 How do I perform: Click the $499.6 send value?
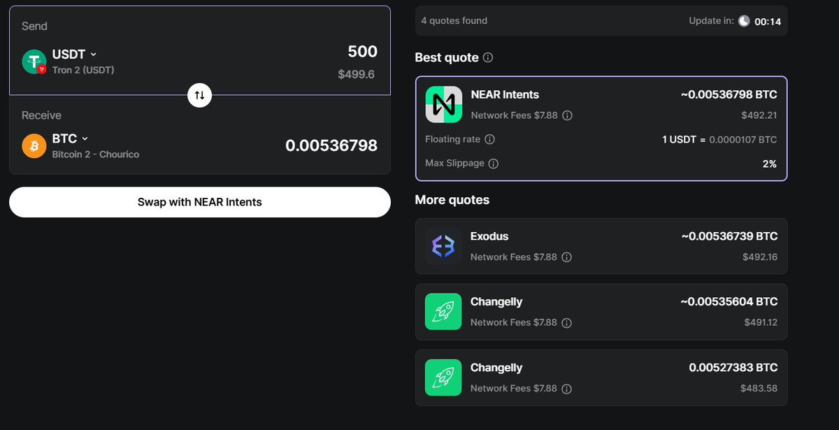(356, 74)
